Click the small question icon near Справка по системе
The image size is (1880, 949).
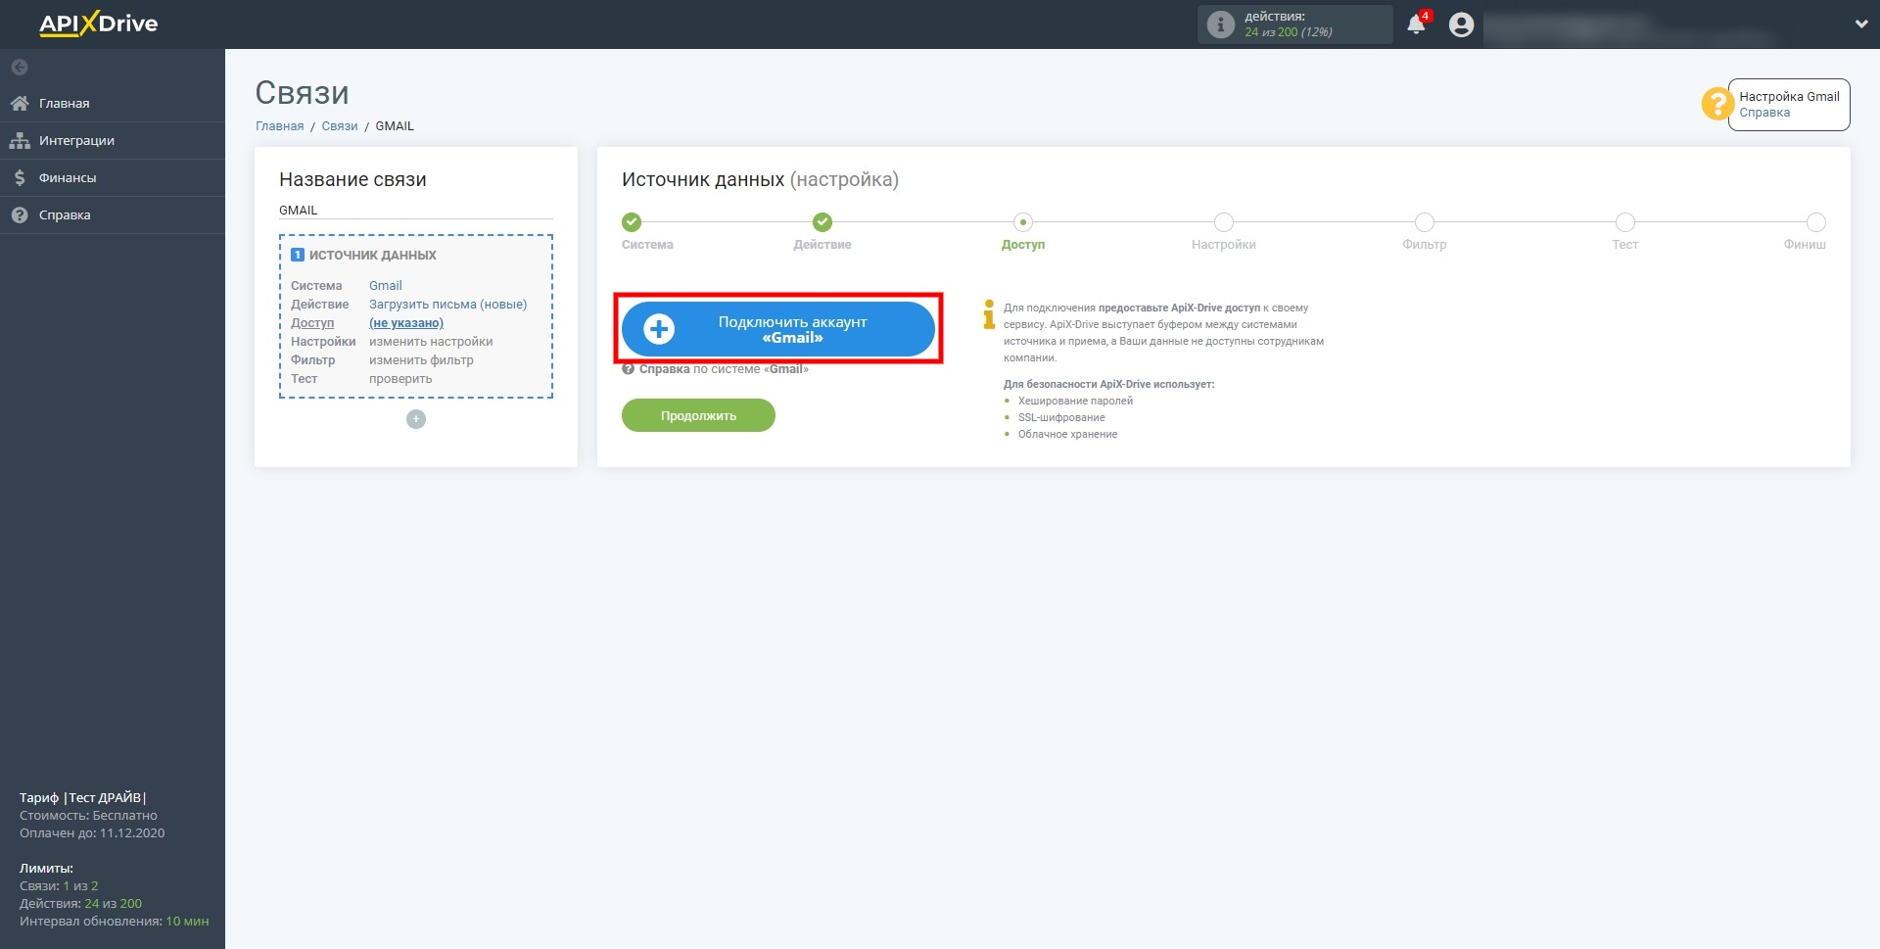point(629,369)
